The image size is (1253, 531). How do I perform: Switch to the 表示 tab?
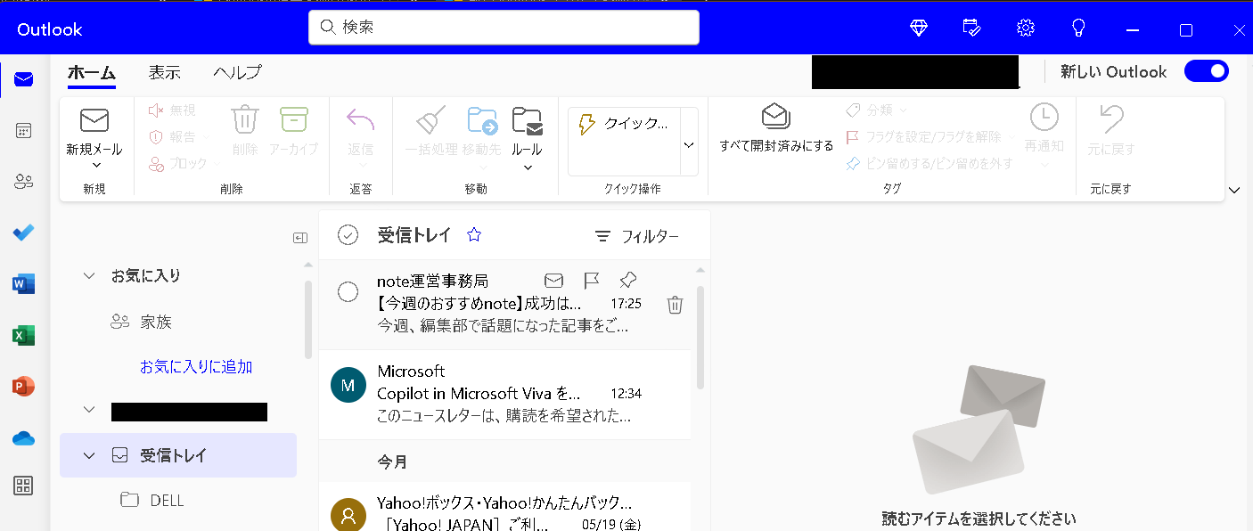(x=165, y=73)
